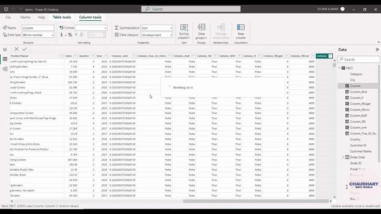Viewport: 381px width, 214px height.
Task: Click the decimal places icon
Action: click(x=82, y=35)
